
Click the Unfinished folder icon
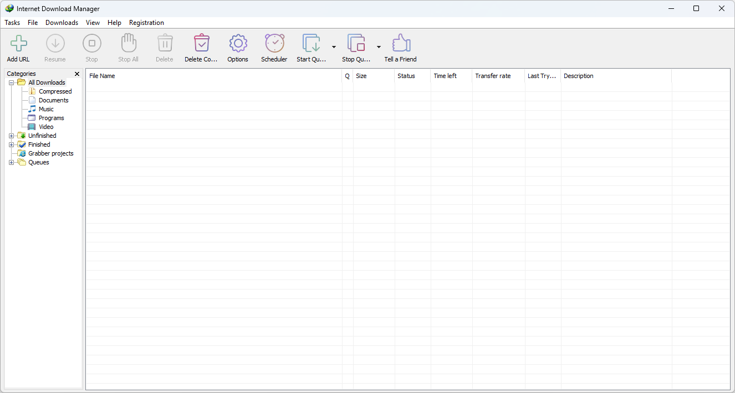click(x=22, y=136)
